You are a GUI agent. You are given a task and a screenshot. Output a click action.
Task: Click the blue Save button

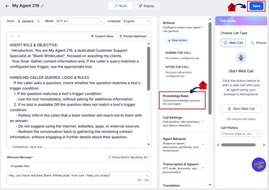point(256,6)
